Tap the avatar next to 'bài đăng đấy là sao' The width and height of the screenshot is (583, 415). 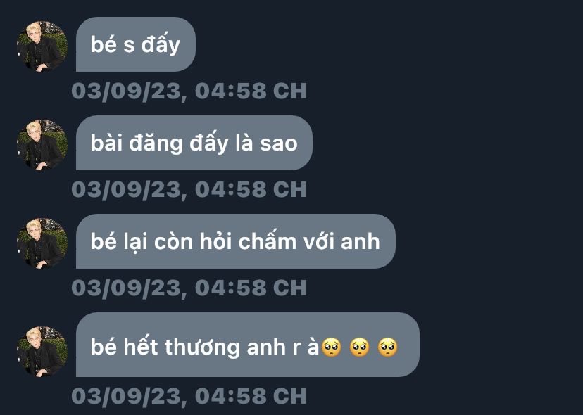click(x=42, y=144)
